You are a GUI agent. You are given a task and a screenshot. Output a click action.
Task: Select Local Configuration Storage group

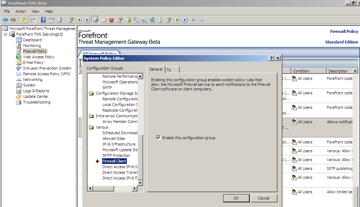pos(120,105)
